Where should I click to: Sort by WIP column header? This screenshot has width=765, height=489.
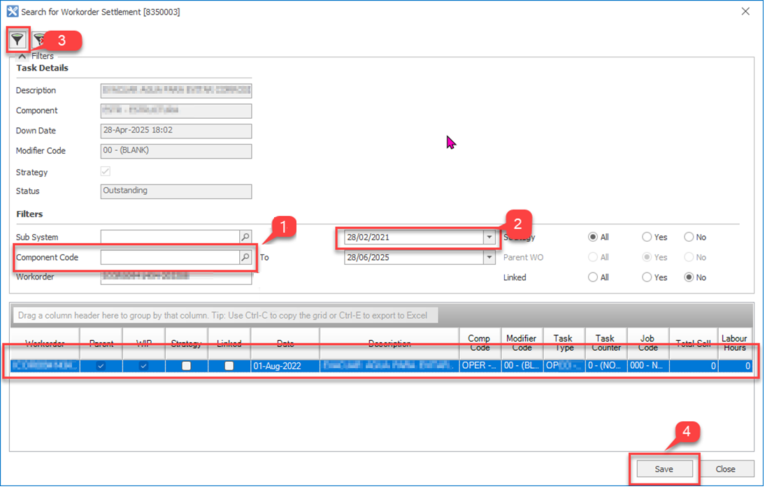click(144, 343)
